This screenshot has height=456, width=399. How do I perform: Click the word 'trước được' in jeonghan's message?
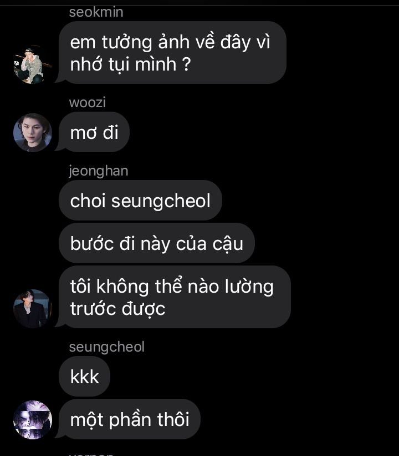tap(118, 309)
